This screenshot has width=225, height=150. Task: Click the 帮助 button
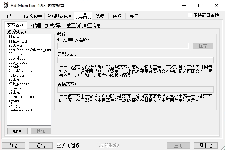pos(13,145)
